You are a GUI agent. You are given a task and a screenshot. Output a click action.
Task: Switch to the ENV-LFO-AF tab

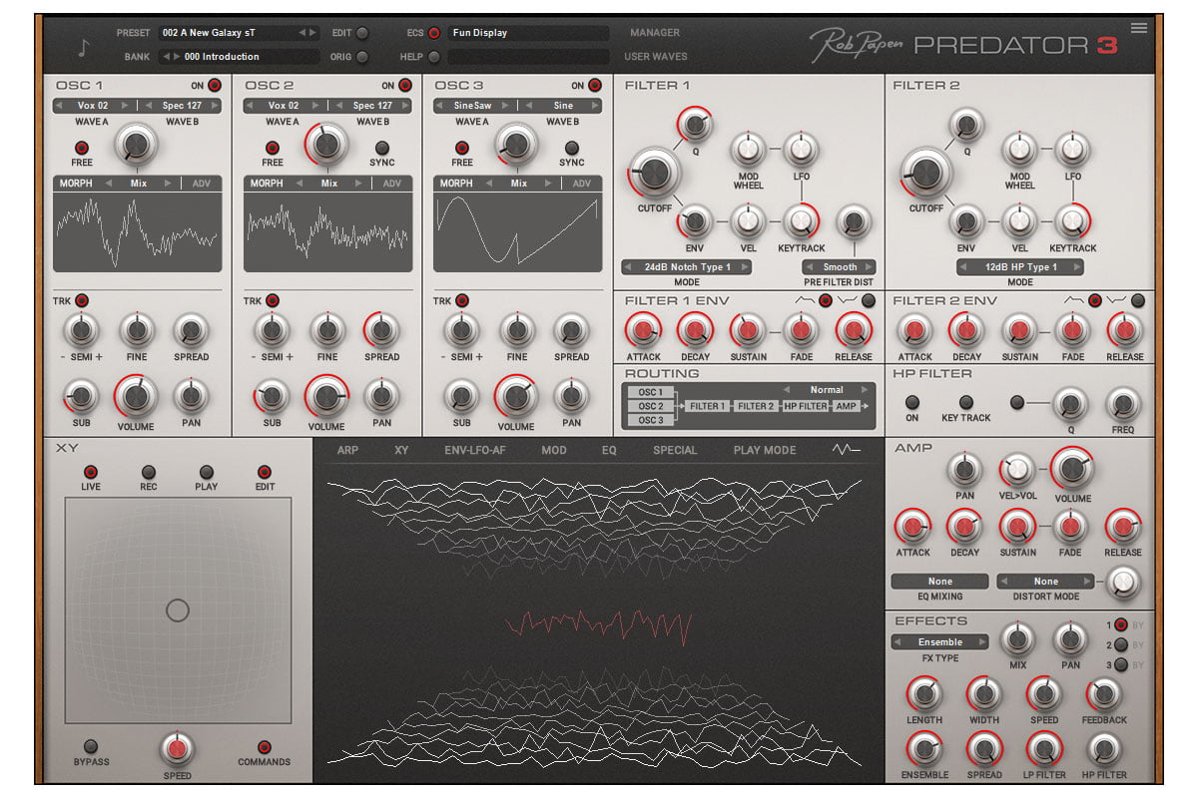[x=475, y=450]
